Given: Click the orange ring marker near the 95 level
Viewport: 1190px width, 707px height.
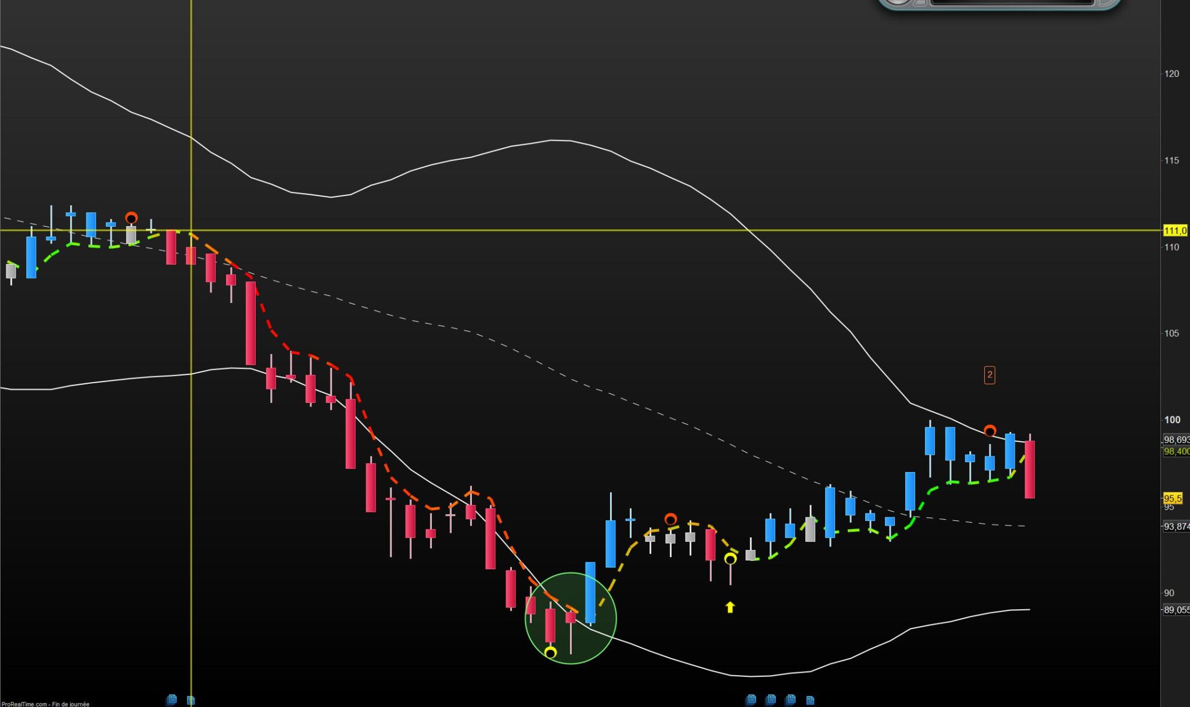Looking at the screenshot, I should [671, 519].
